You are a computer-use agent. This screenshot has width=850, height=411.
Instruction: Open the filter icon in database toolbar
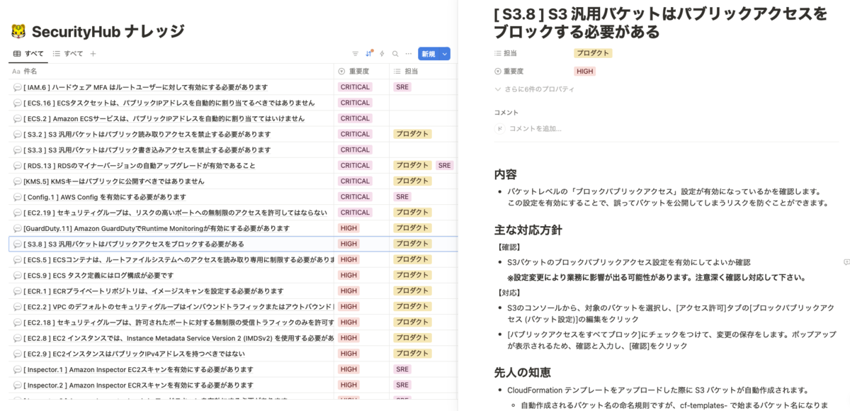[356, 54]
